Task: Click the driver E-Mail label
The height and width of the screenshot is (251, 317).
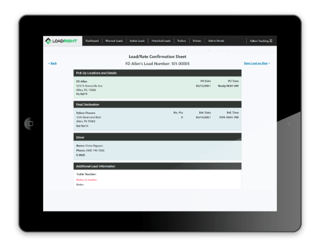Action: 80,155
